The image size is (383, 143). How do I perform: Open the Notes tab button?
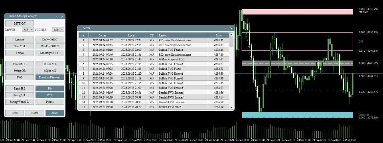(35, 113)
